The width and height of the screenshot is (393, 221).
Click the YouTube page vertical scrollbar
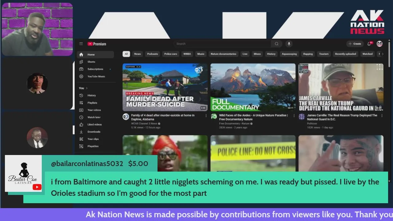[x=389, y=54]
